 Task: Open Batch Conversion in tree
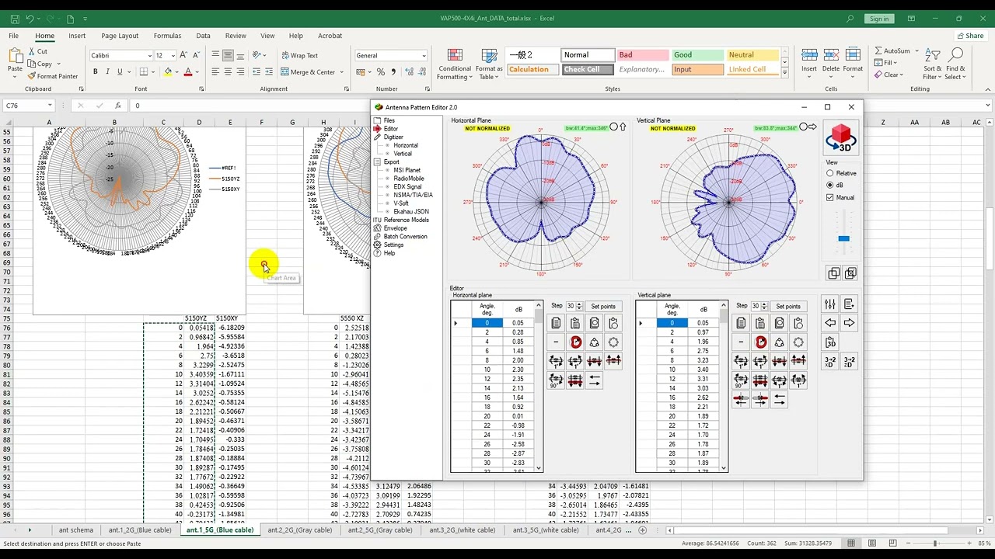point(405,236)
